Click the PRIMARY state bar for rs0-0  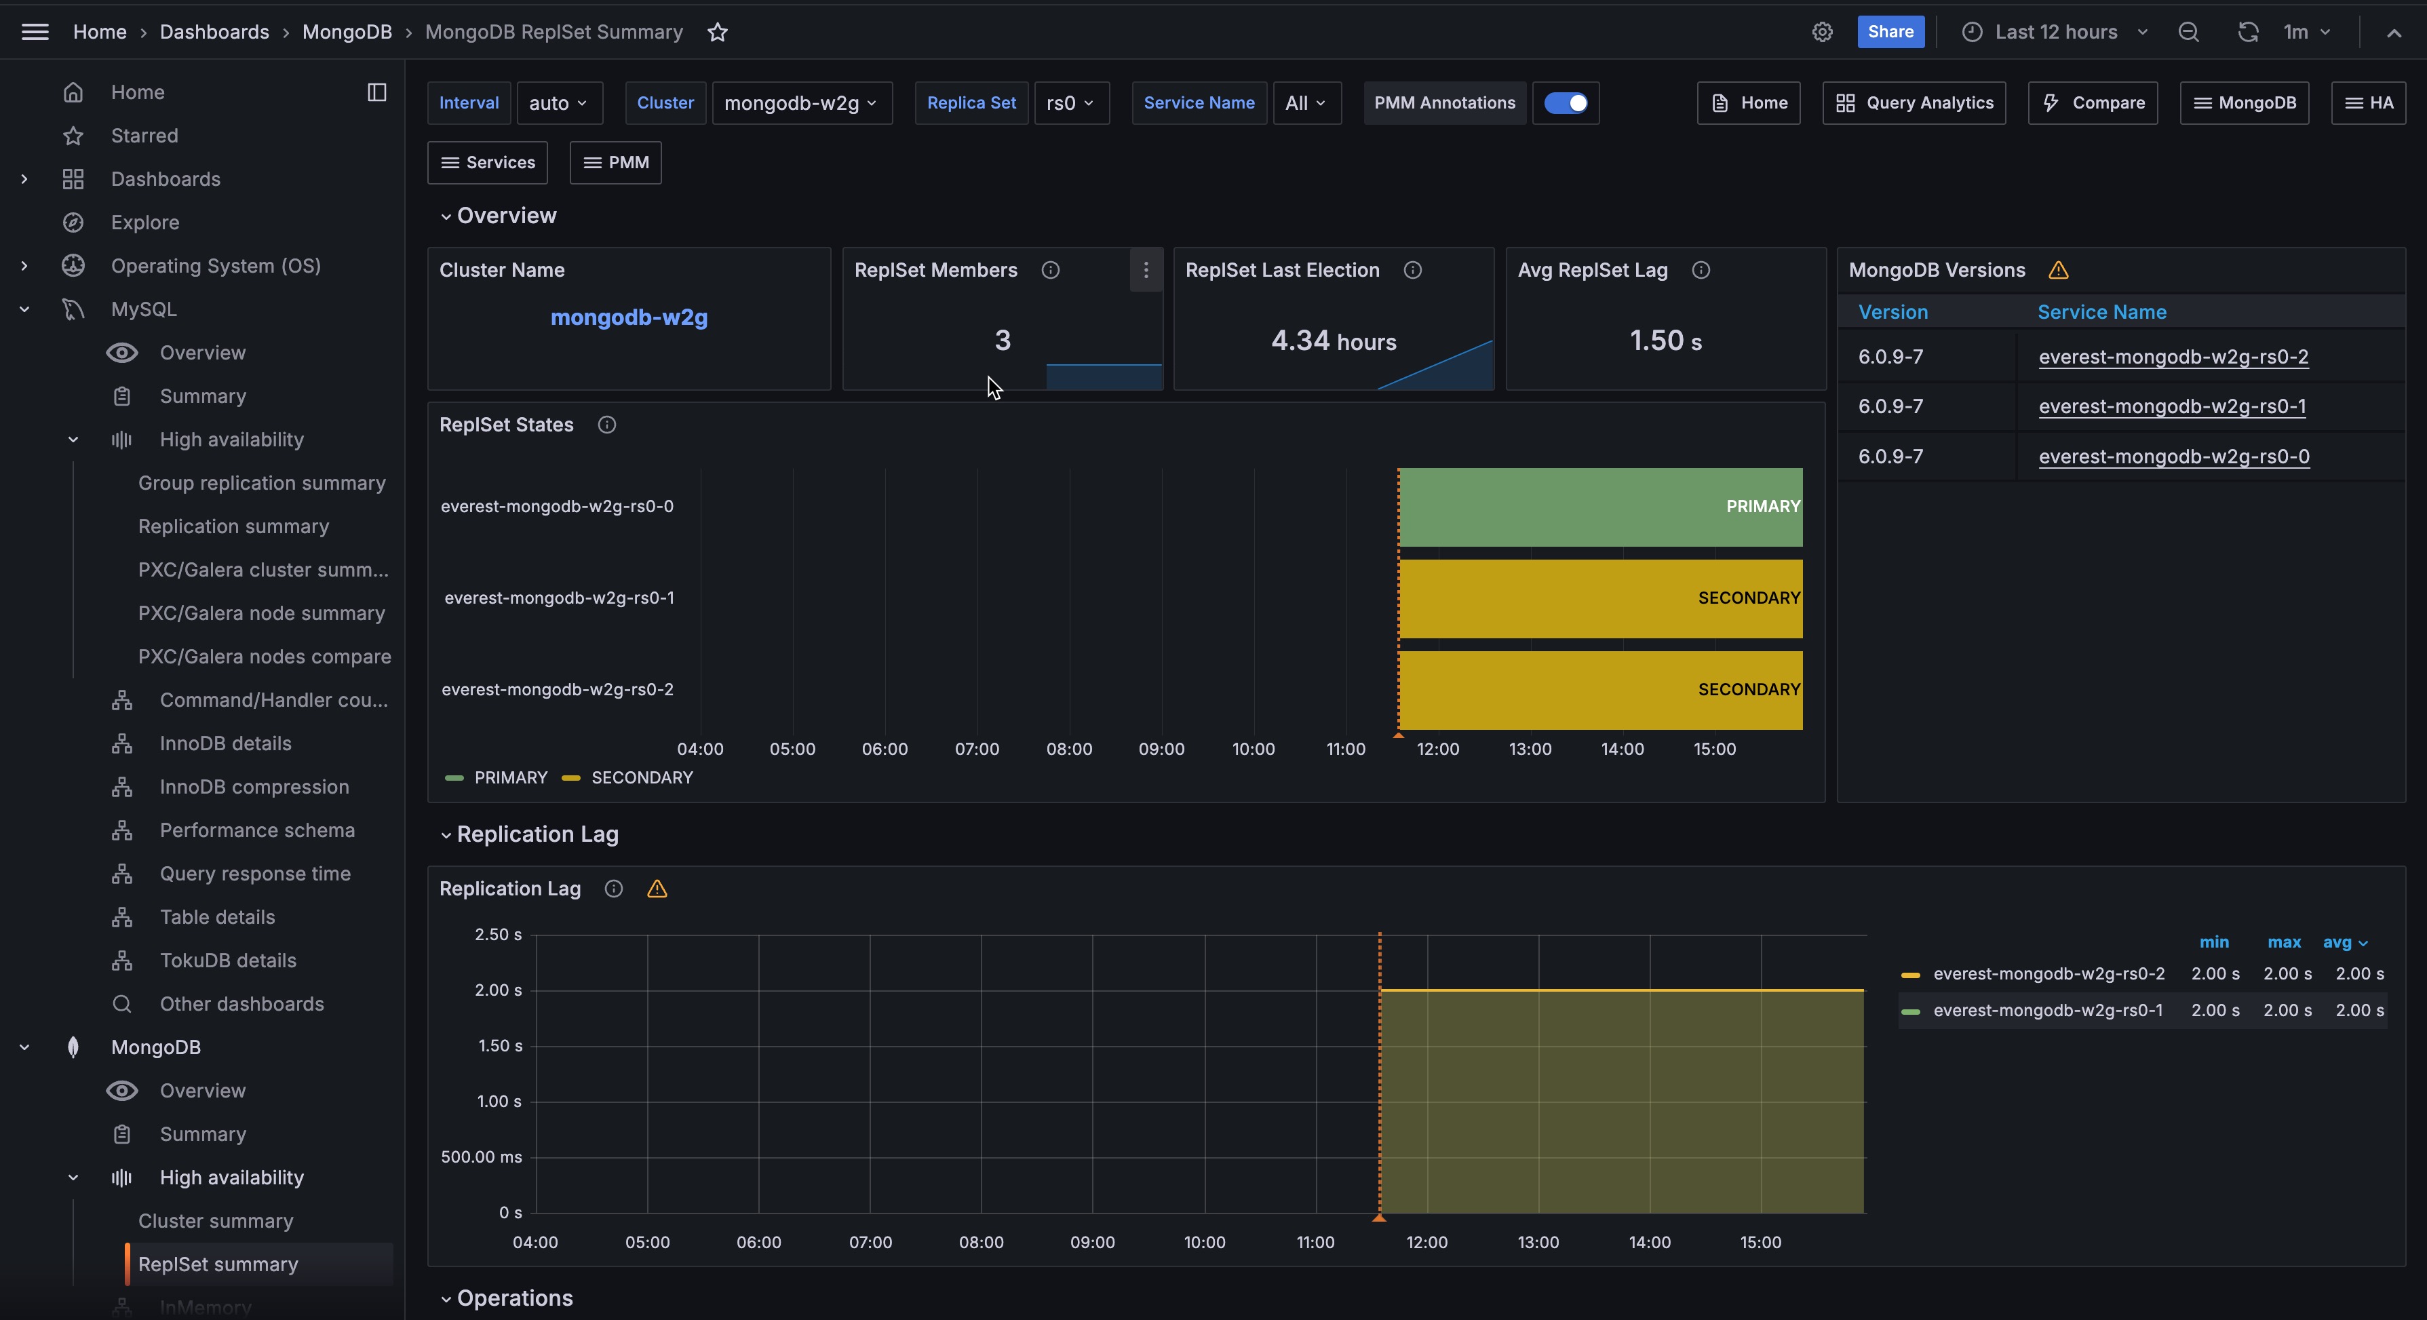click(x=1601, y=507)
